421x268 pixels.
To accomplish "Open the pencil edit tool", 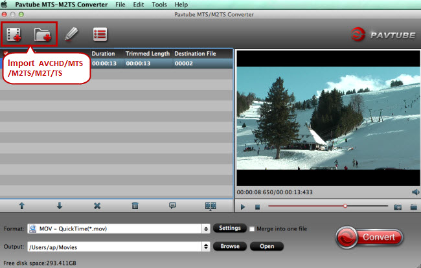I will (71, 34).
